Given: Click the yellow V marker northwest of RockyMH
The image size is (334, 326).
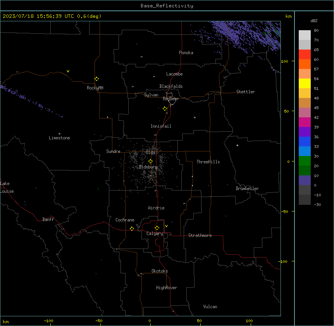Looking at the screenshot, I should (68, 71).
